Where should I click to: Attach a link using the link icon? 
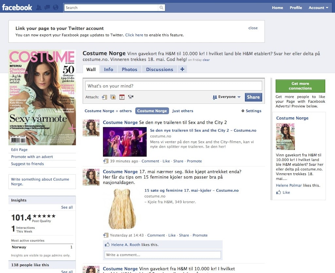click(104, 97)
